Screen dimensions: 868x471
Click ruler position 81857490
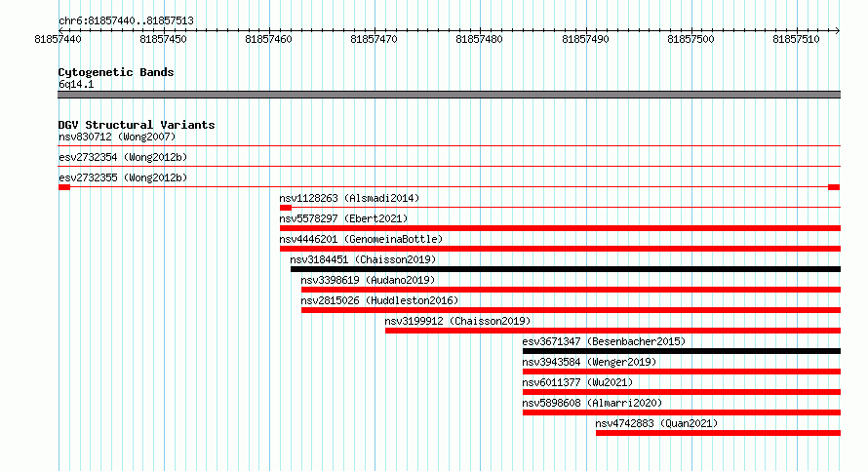pos(585,39)
